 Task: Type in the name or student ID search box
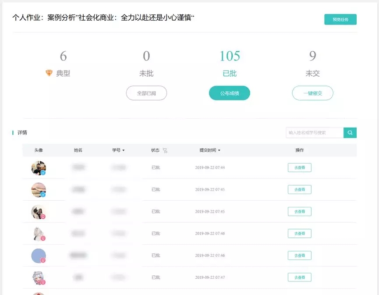point(315,133)
